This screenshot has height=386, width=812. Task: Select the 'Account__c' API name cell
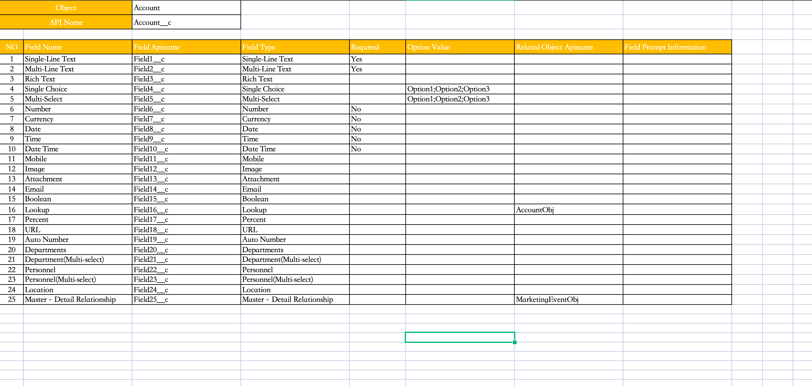(186, 22)
